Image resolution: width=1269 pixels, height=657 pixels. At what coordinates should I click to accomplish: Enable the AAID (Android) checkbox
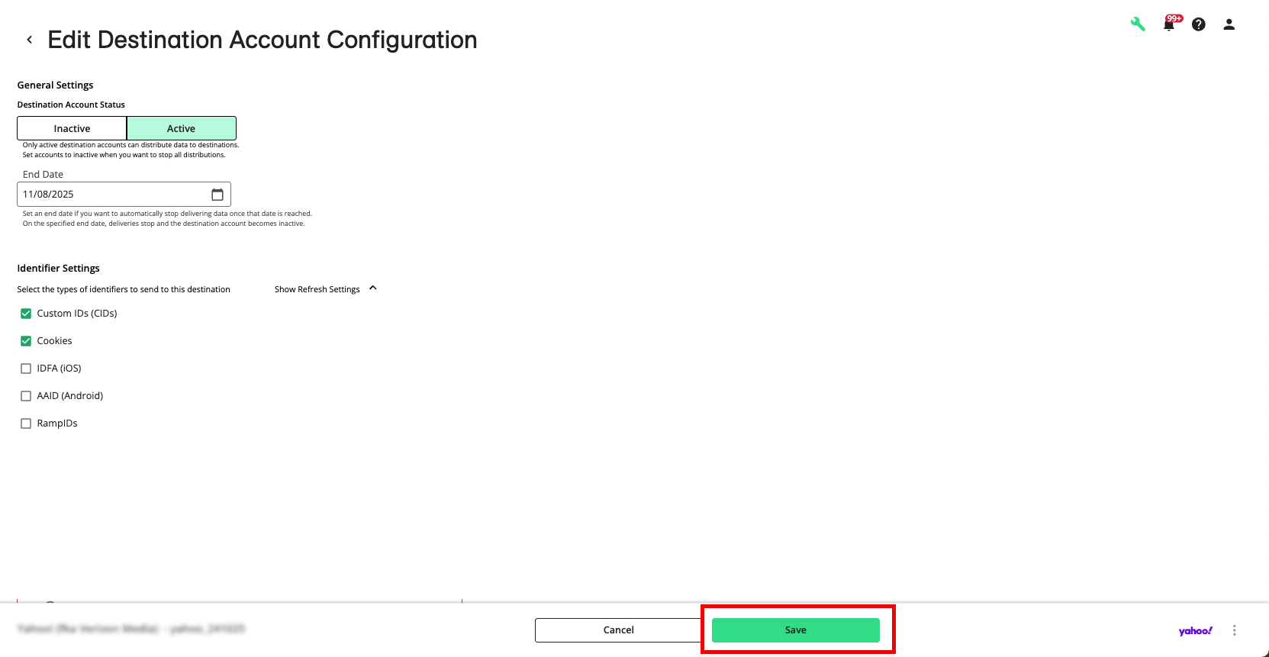tap(26, 396)
